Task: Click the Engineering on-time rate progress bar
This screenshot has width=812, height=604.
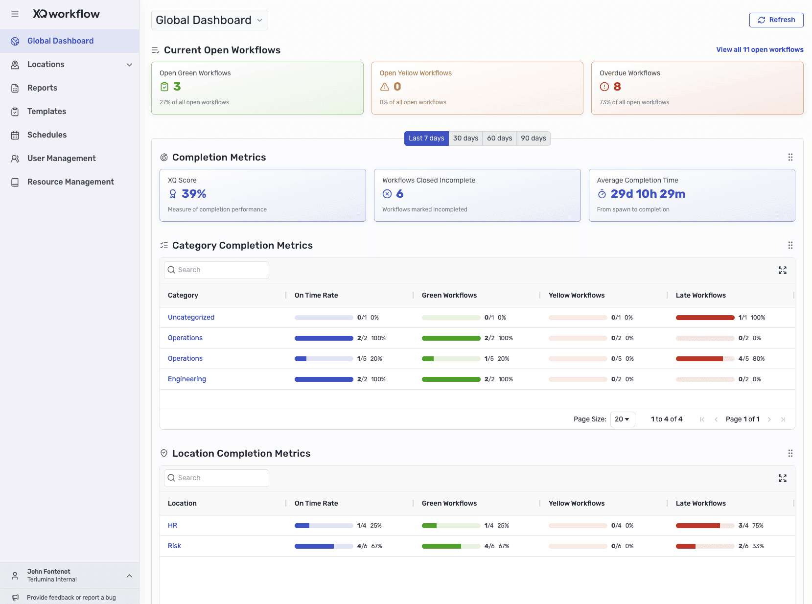Action: tap(324, 379)
